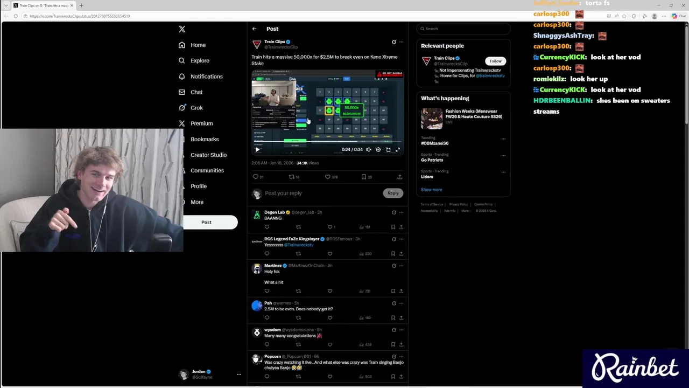Viewport: 689px width, 388px height.
Task: Click the video progress bar
Action: 327,143
